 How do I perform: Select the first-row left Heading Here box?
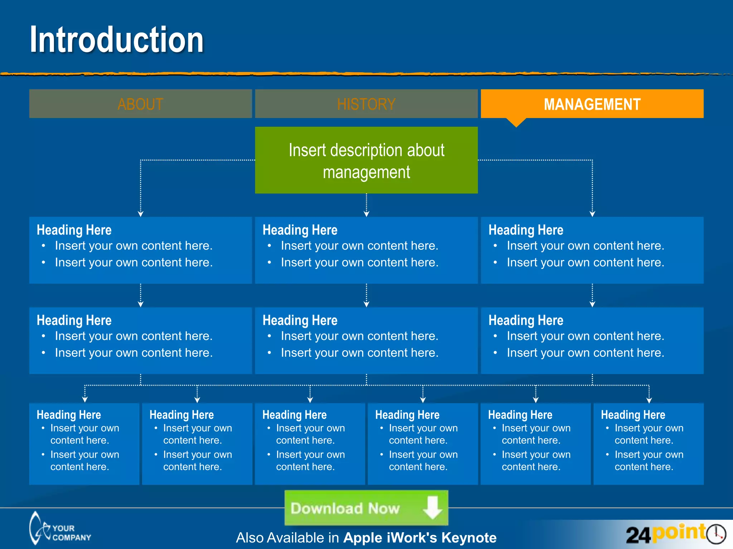click(140, 250)
